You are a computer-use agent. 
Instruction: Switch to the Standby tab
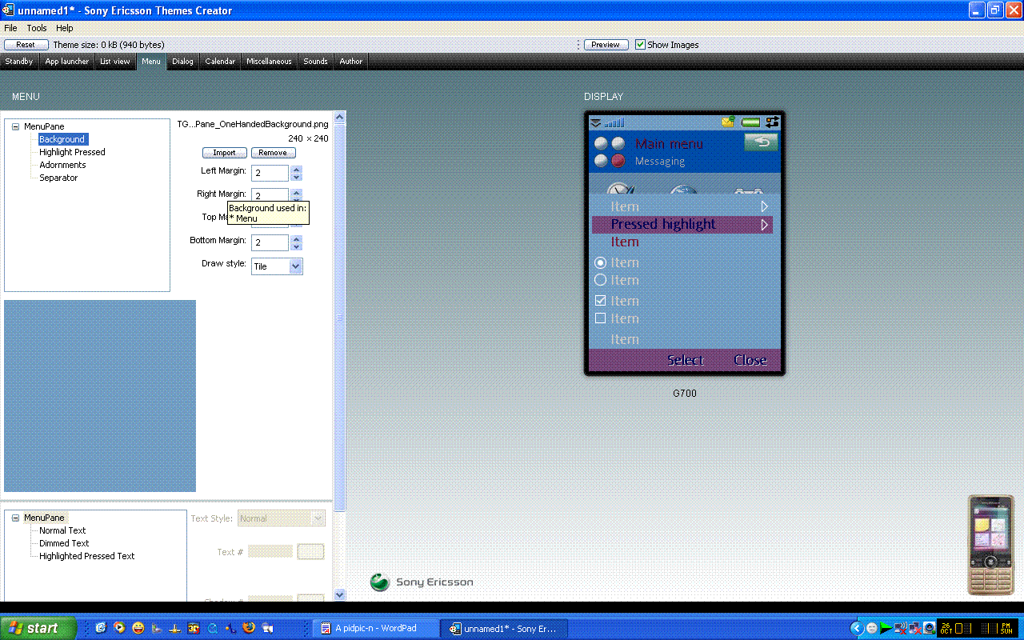19,62
